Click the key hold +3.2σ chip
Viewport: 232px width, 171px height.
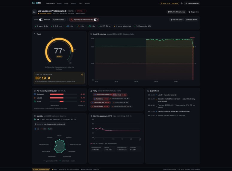[120, 95]
